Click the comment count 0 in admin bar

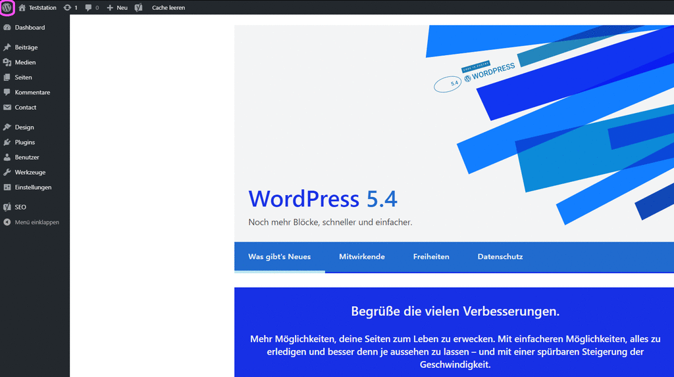[x=97, y=8]
